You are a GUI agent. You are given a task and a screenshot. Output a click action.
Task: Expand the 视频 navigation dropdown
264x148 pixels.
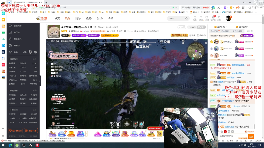click(89, 18)
